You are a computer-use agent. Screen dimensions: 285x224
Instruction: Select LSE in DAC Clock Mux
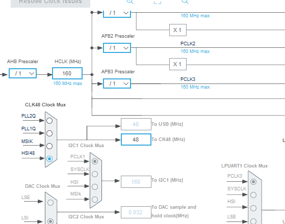pyautogui.click(x=50, y=203)
